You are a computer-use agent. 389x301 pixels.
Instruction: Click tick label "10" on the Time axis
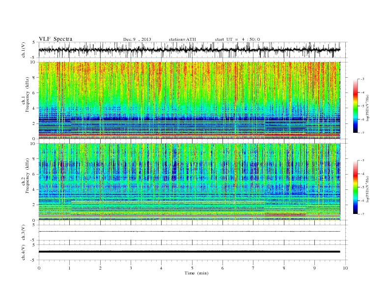pyautogui.click(x=345, y=268)
